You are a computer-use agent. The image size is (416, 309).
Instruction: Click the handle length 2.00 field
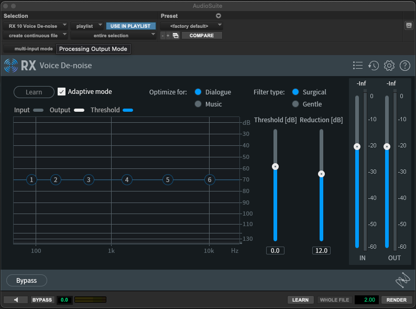tap(367, 300)
